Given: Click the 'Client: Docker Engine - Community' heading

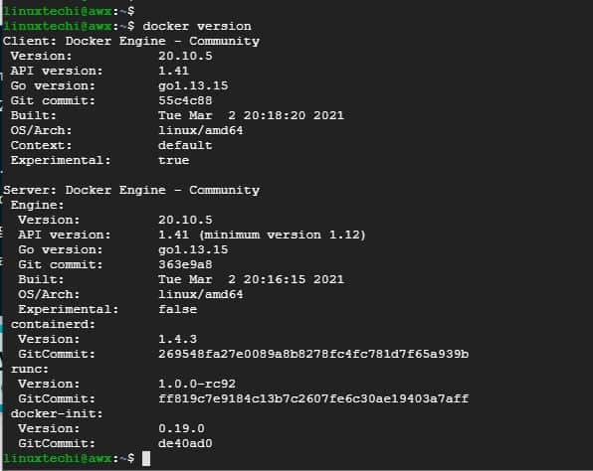Looking at the screenshot, I should point(131,41).
